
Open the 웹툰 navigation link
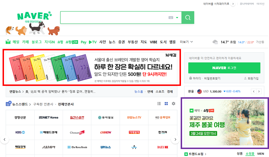click(x=173, y=42)
